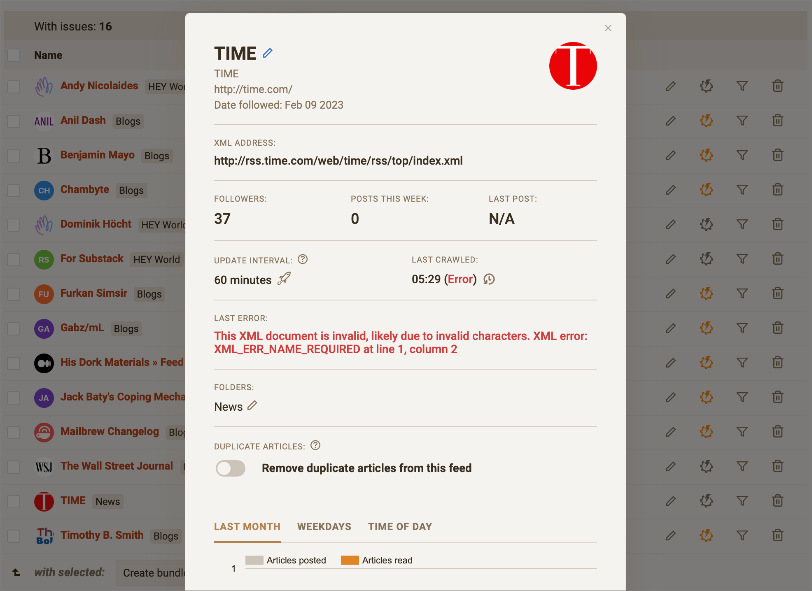Expand the update interval question mark info
812x591 pixels.
tap(303, 260)
